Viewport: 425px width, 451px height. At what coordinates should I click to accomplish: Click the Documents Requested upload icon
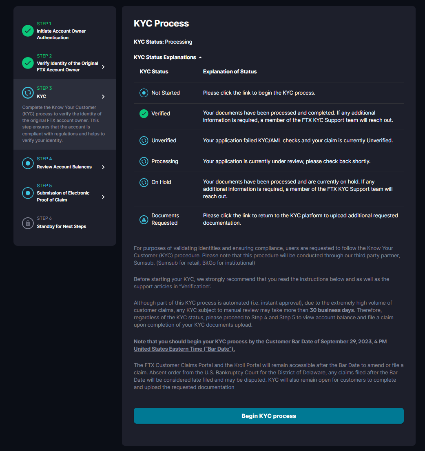[x=144, y=219]
